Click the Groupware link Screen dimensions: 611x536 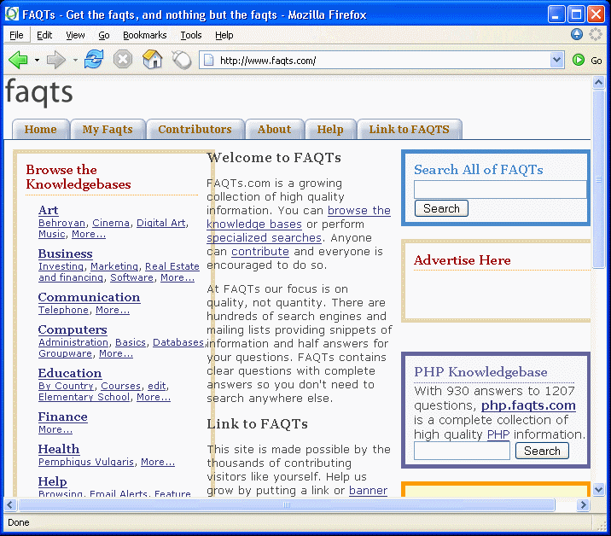click(65, 353)
